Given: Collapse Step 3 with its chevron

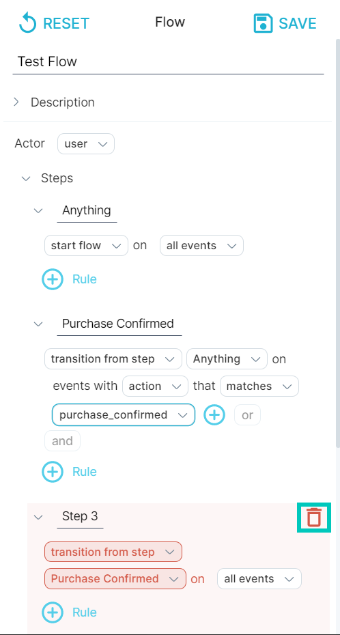Looking at the screenshot, I should (38, 517).
